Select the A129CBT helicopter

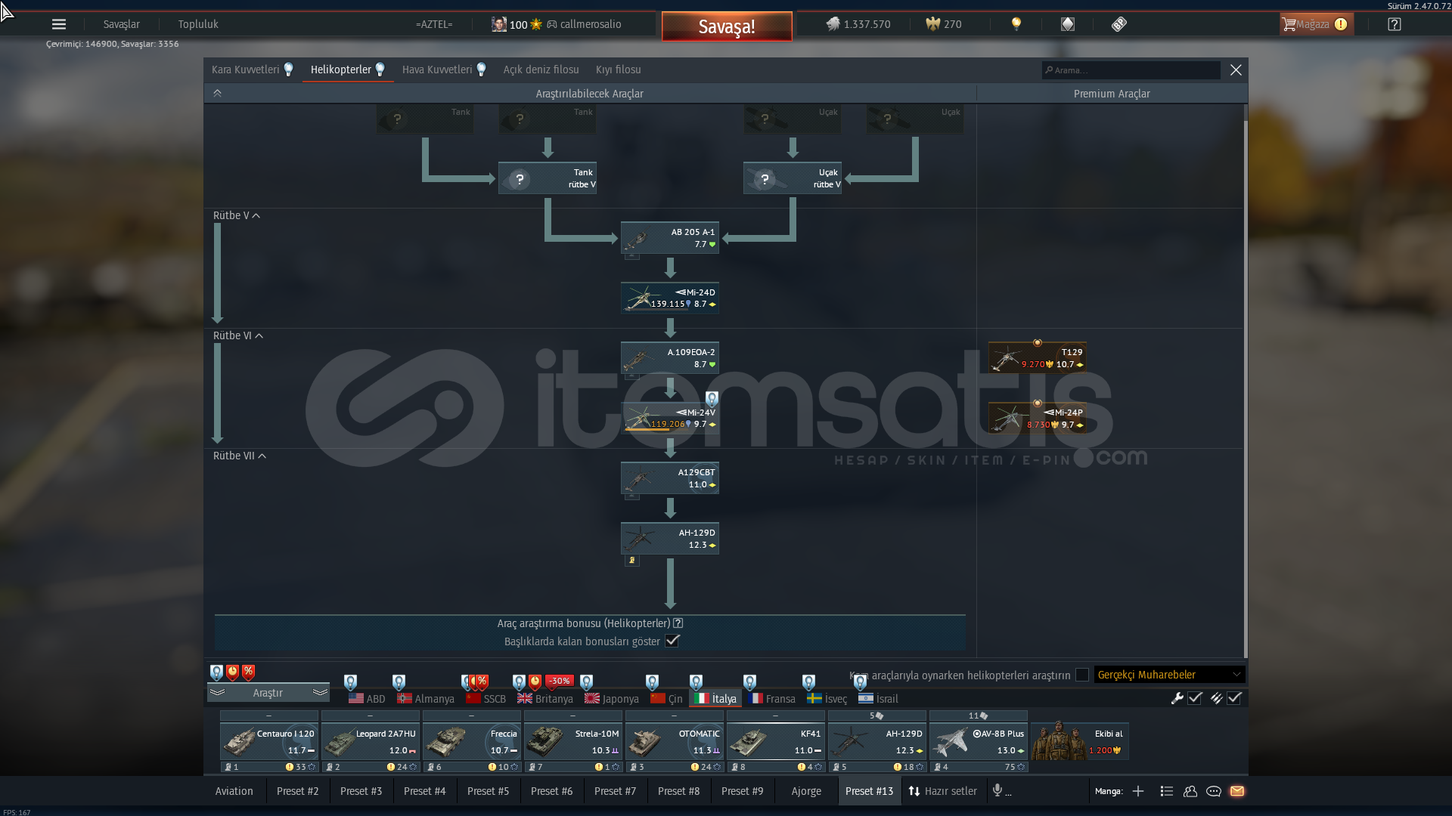[x=670, y=478]
